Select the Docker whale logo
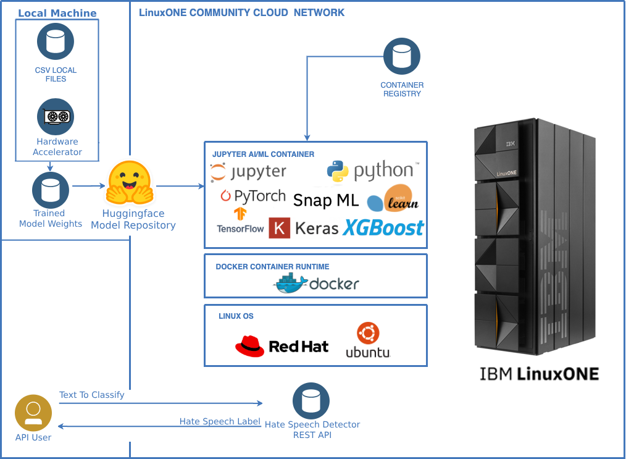 point(291,284)
